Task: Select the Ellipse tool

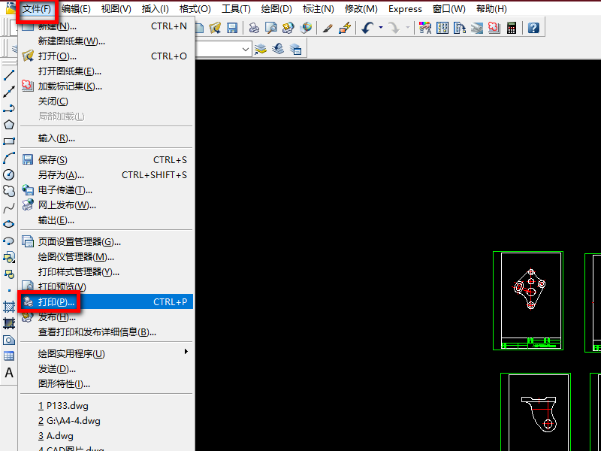Action: [x=8, y=224]
